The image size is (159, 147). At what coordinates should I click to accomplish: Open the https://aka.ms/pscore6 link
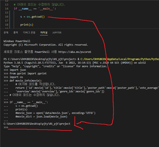(x=75, y=52)
